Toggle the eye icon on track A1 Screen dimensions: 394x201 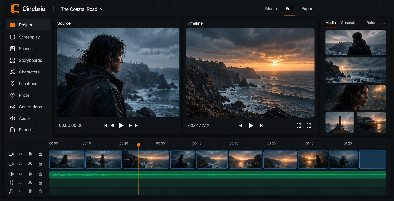pos(30,174)
